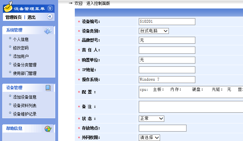The image size is (243, 141).
Task: Open 修改密码 menu item
Action: click(21, 48)
